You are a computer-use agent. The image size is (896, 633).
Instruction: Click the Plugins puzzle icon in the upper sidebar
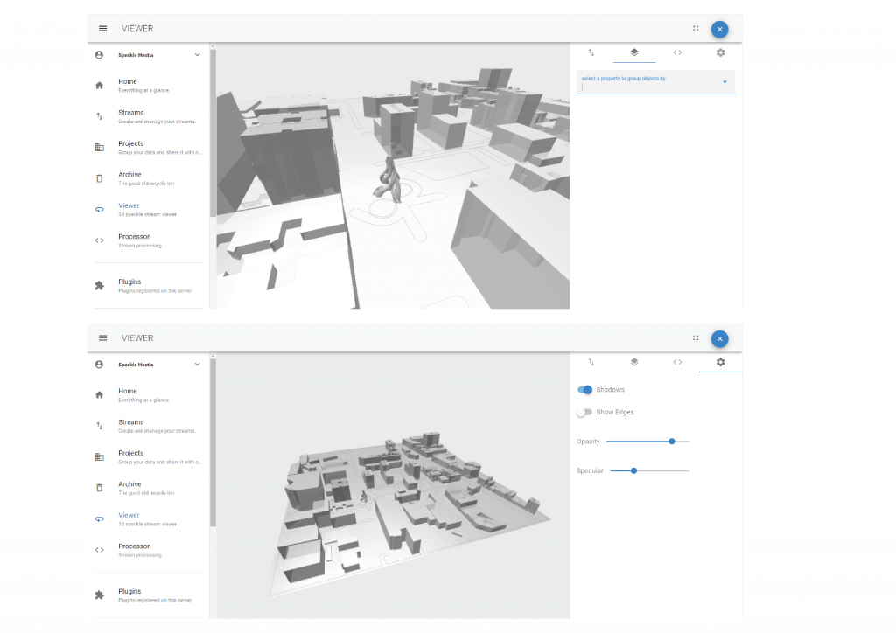99,285
